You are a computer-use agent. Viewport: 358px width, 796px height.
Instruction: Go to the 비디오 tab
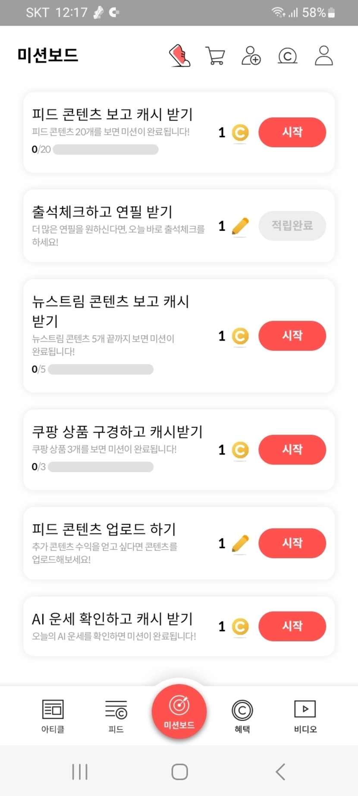pyautogui.click(x=305, y=716)
